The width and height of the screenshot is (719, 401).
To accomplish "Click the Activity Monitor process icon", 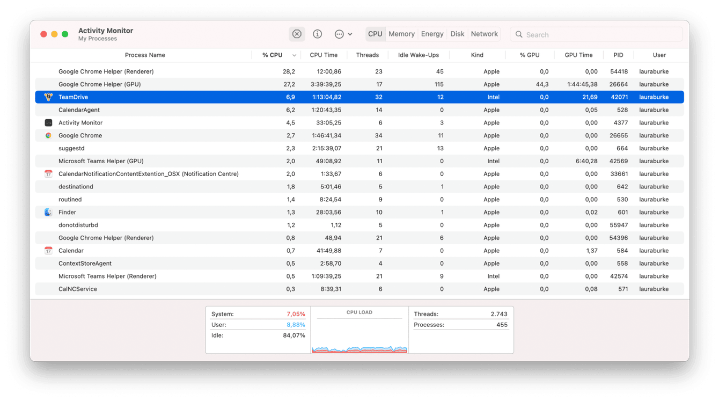I will tap(48, 123).
